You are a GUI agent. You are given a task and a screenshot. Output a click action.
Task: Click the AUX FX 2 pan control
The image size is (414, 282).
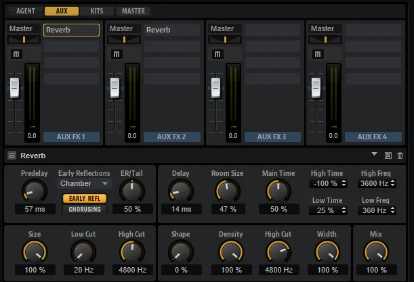pos(124,39)
